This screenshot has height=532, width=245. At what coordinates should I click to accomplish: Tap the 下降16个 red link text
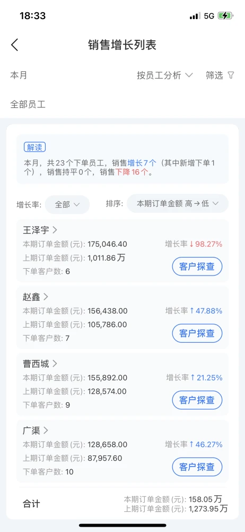point(132,172)
